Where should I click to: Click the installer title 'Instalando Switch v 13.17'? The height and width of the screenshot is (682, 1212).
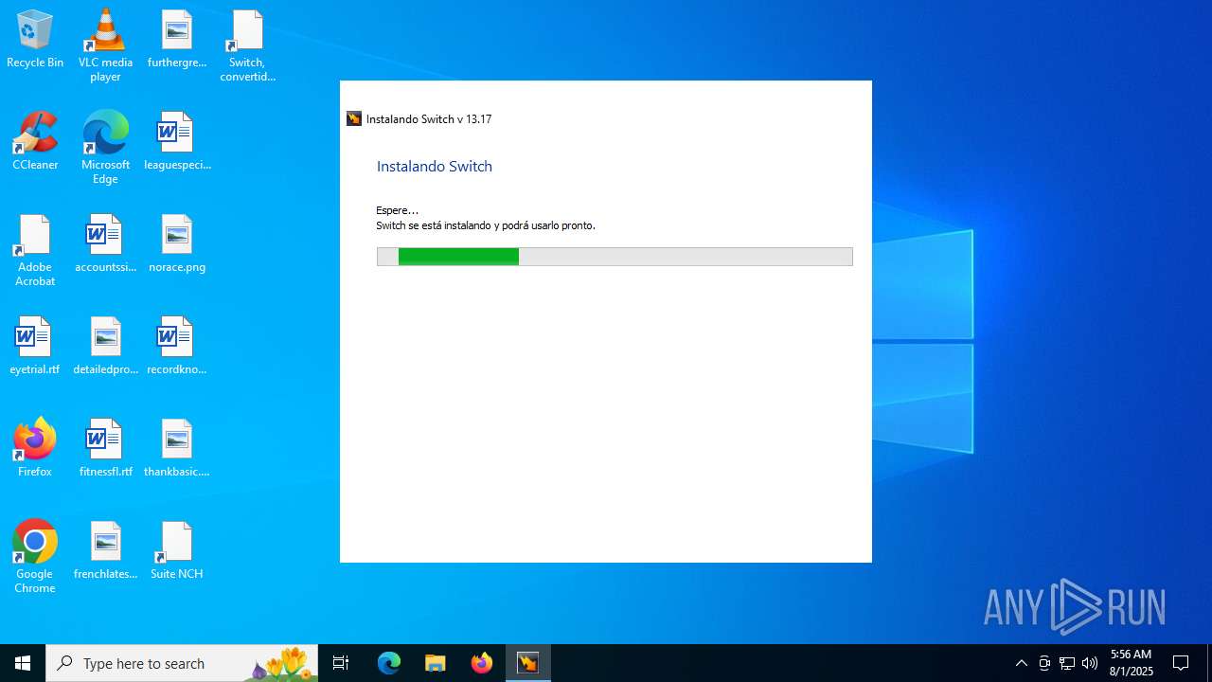coord(429,119)
